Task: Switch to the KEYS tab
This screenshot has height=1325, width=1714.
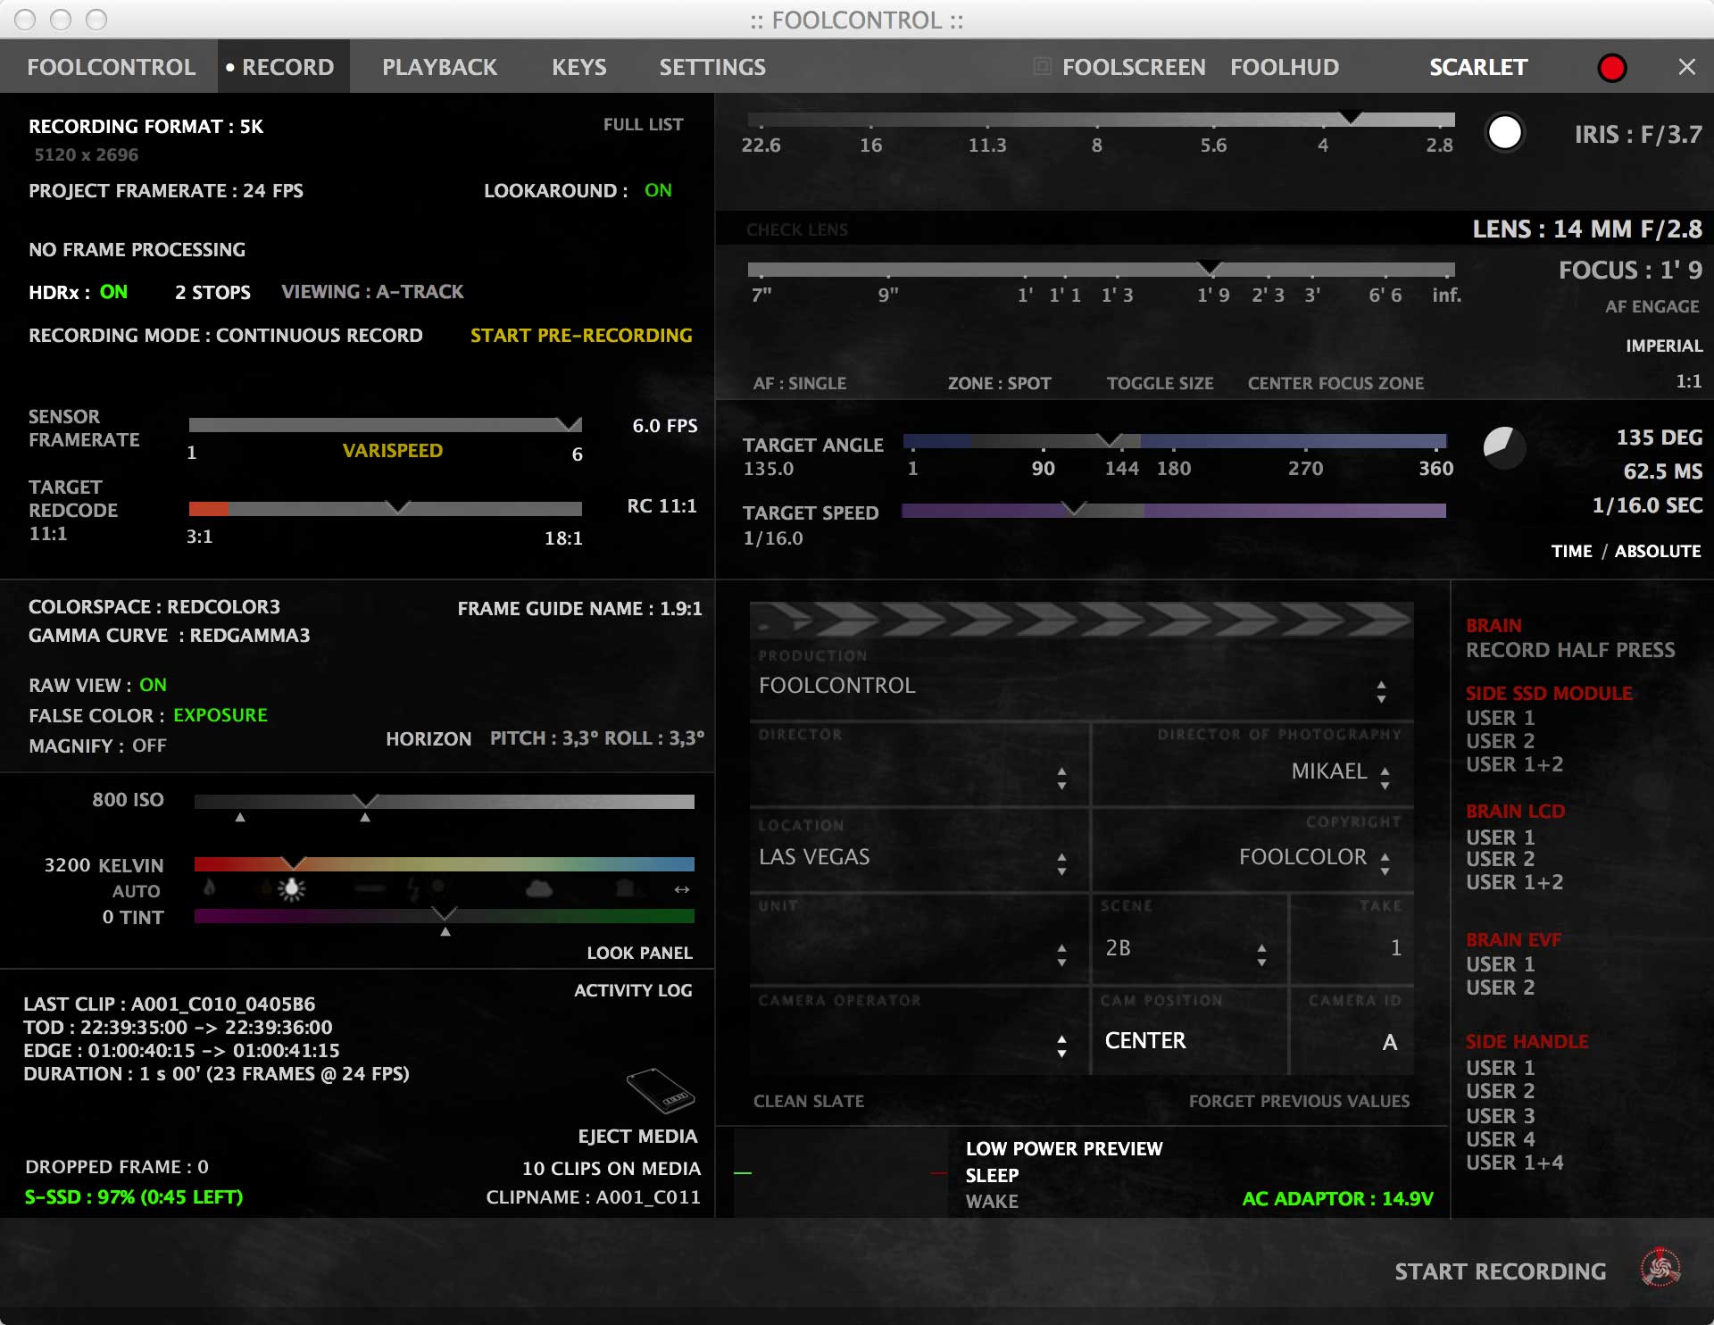Action: coord(579,67)
